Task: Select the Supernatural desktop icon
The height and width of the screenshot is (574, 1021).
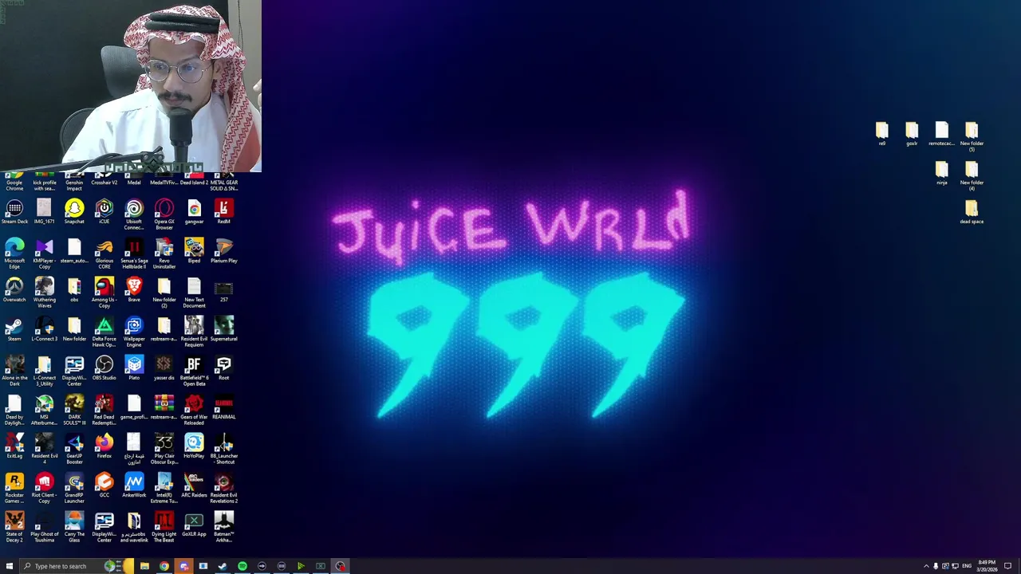Action: tap(224, 329)
